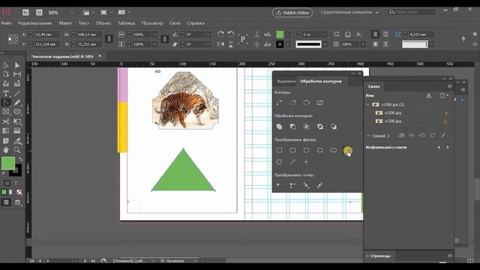Click the Rotate 90° clockwise icon
Viewport: 480px width, 270px height.
coord(220,34)
